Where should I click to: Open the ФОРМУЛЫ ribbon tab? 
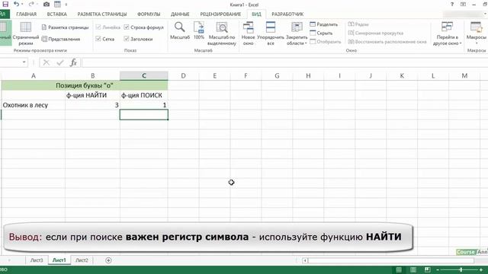(x=149, y=14)
